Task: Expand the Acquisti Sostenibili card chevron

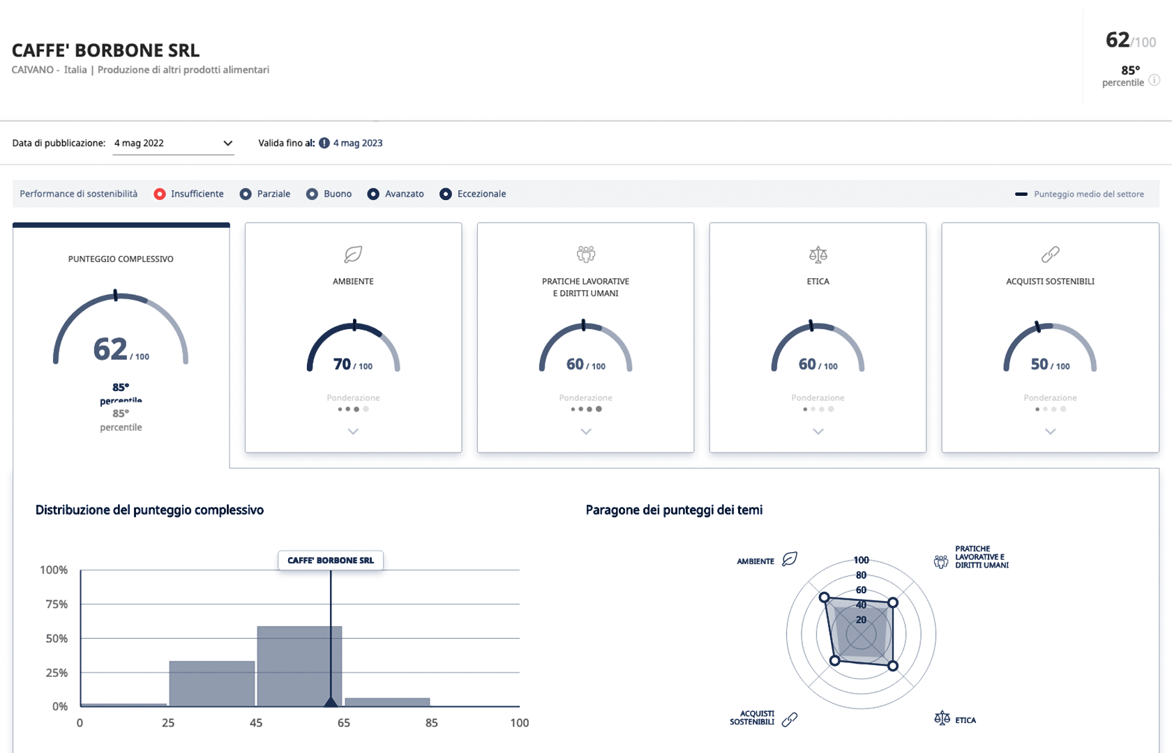Action: 1051,432
